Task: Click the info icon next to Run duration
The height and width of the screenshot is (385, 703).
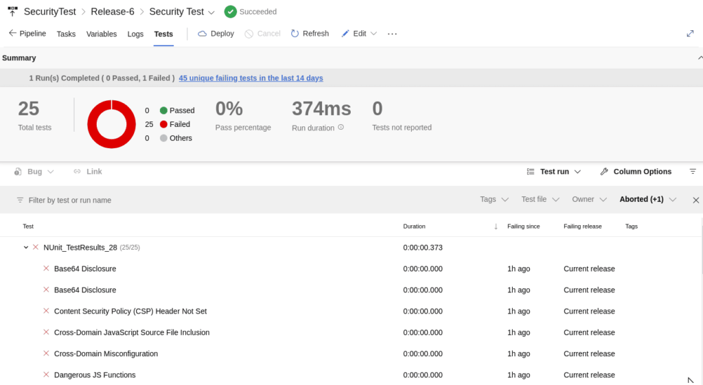Action: tap(341, 127)
